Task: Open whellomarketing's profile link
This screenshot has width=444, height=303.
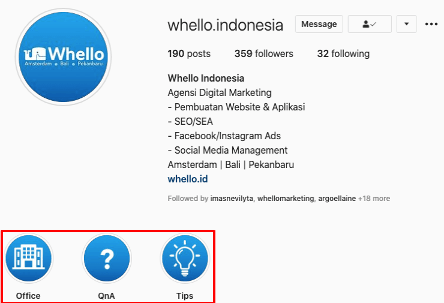Action: click(x=286, y=198)
